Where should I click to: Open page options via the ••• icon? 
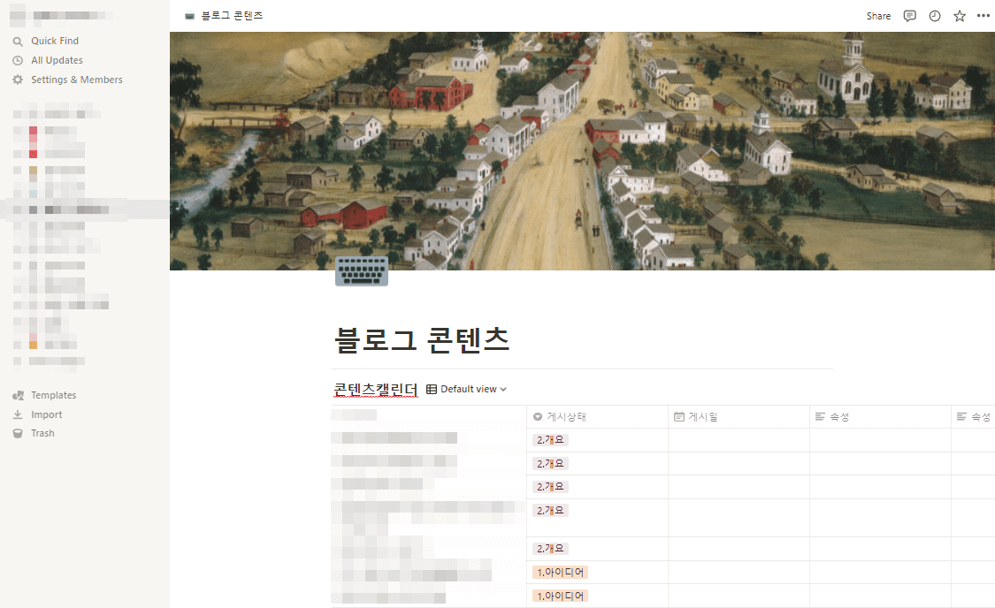pyautogui.click(x=984, y=15)
